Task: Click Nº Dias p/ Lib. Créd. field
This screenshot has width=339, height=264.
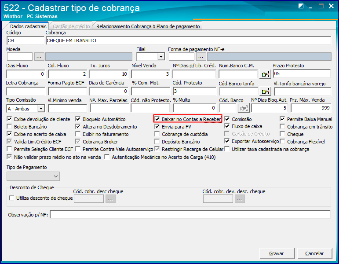Action: pos(194,74)
